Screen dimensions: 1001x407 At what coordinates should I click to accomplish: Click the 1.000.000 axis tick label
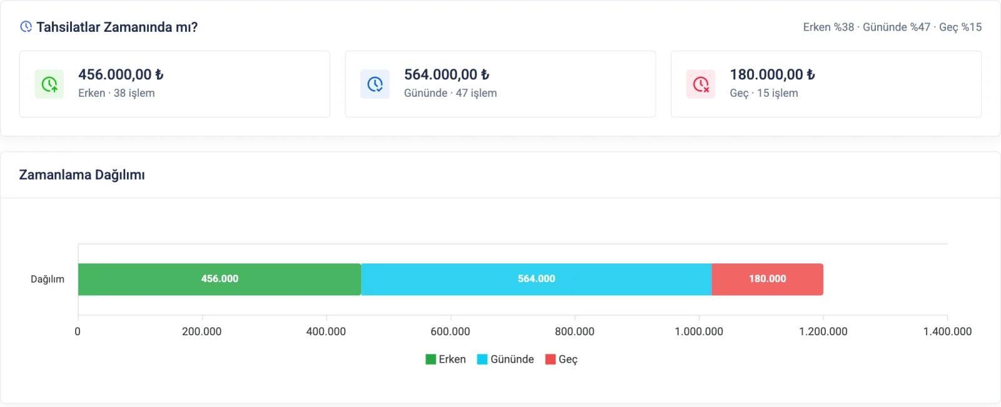click(699, 331)
